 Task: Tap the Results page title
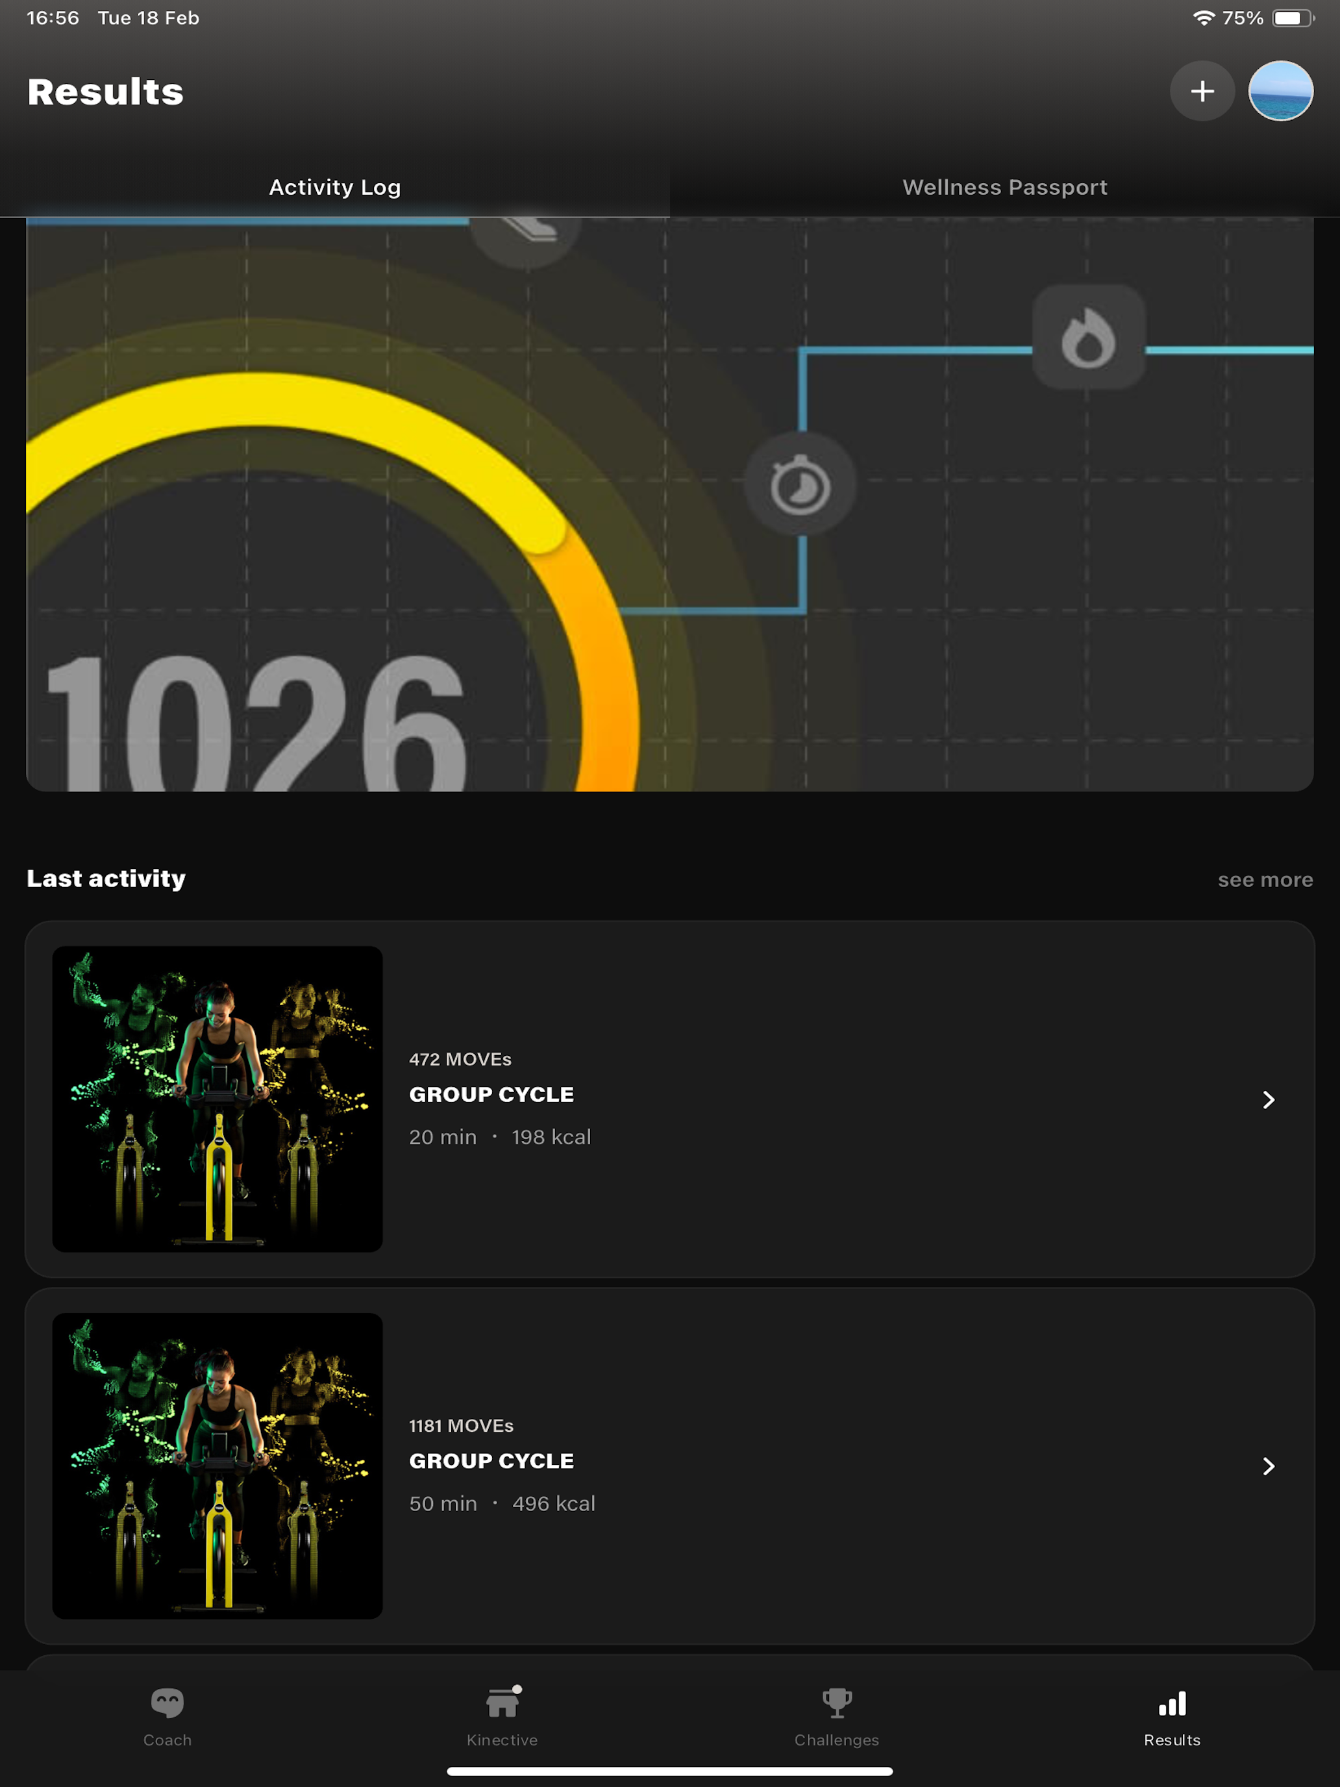(x=105, y=92)
